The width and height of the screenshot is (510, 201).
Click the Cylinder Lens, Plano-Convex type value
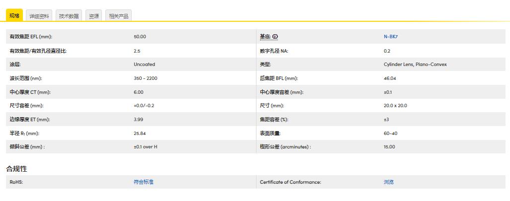pos(415,65)
